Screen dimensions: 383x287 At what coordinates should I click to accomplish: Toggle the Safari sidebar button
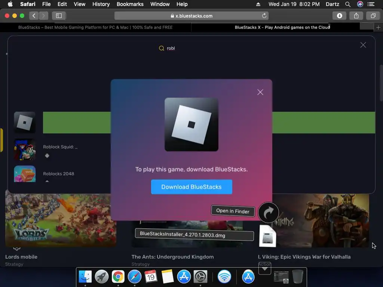pos(59,16)
